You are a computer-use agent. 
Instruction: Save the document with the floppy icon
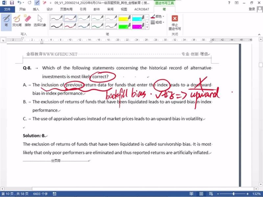pos(12,3)
